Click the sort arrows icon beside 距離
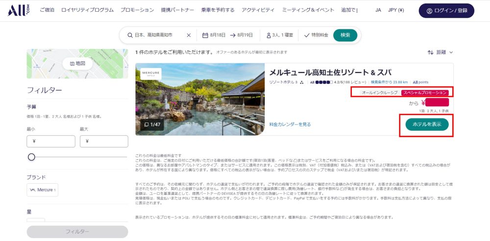490x241 pixels. click(x=430, y=52)
